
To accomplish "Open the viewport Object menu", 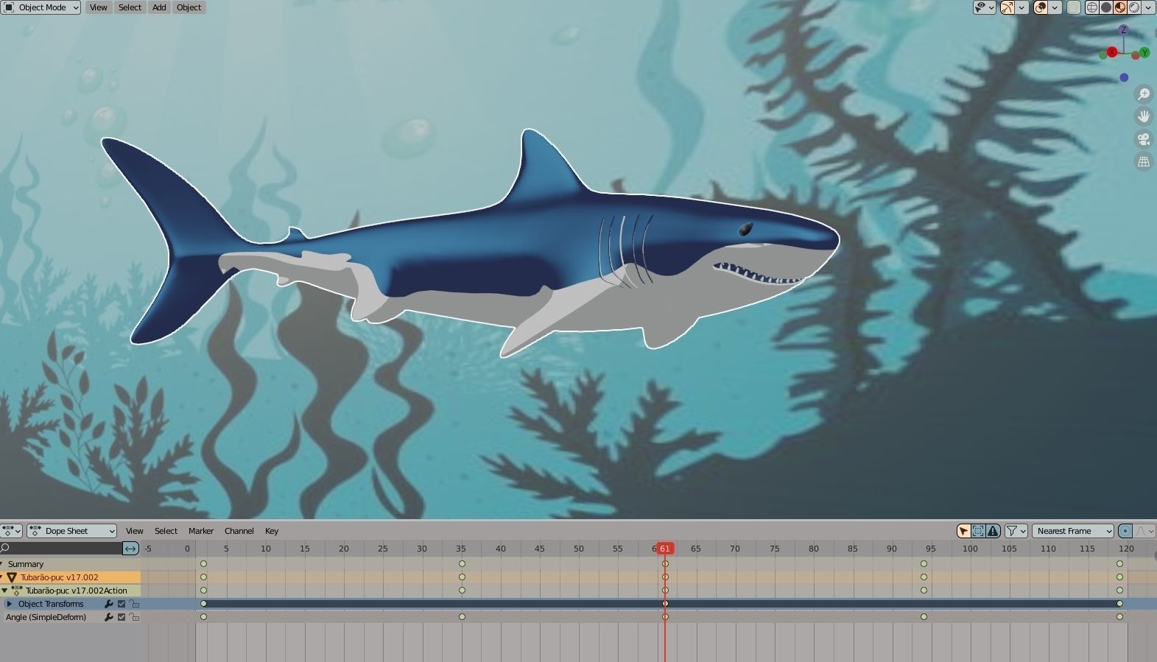I will coord(189,7).
